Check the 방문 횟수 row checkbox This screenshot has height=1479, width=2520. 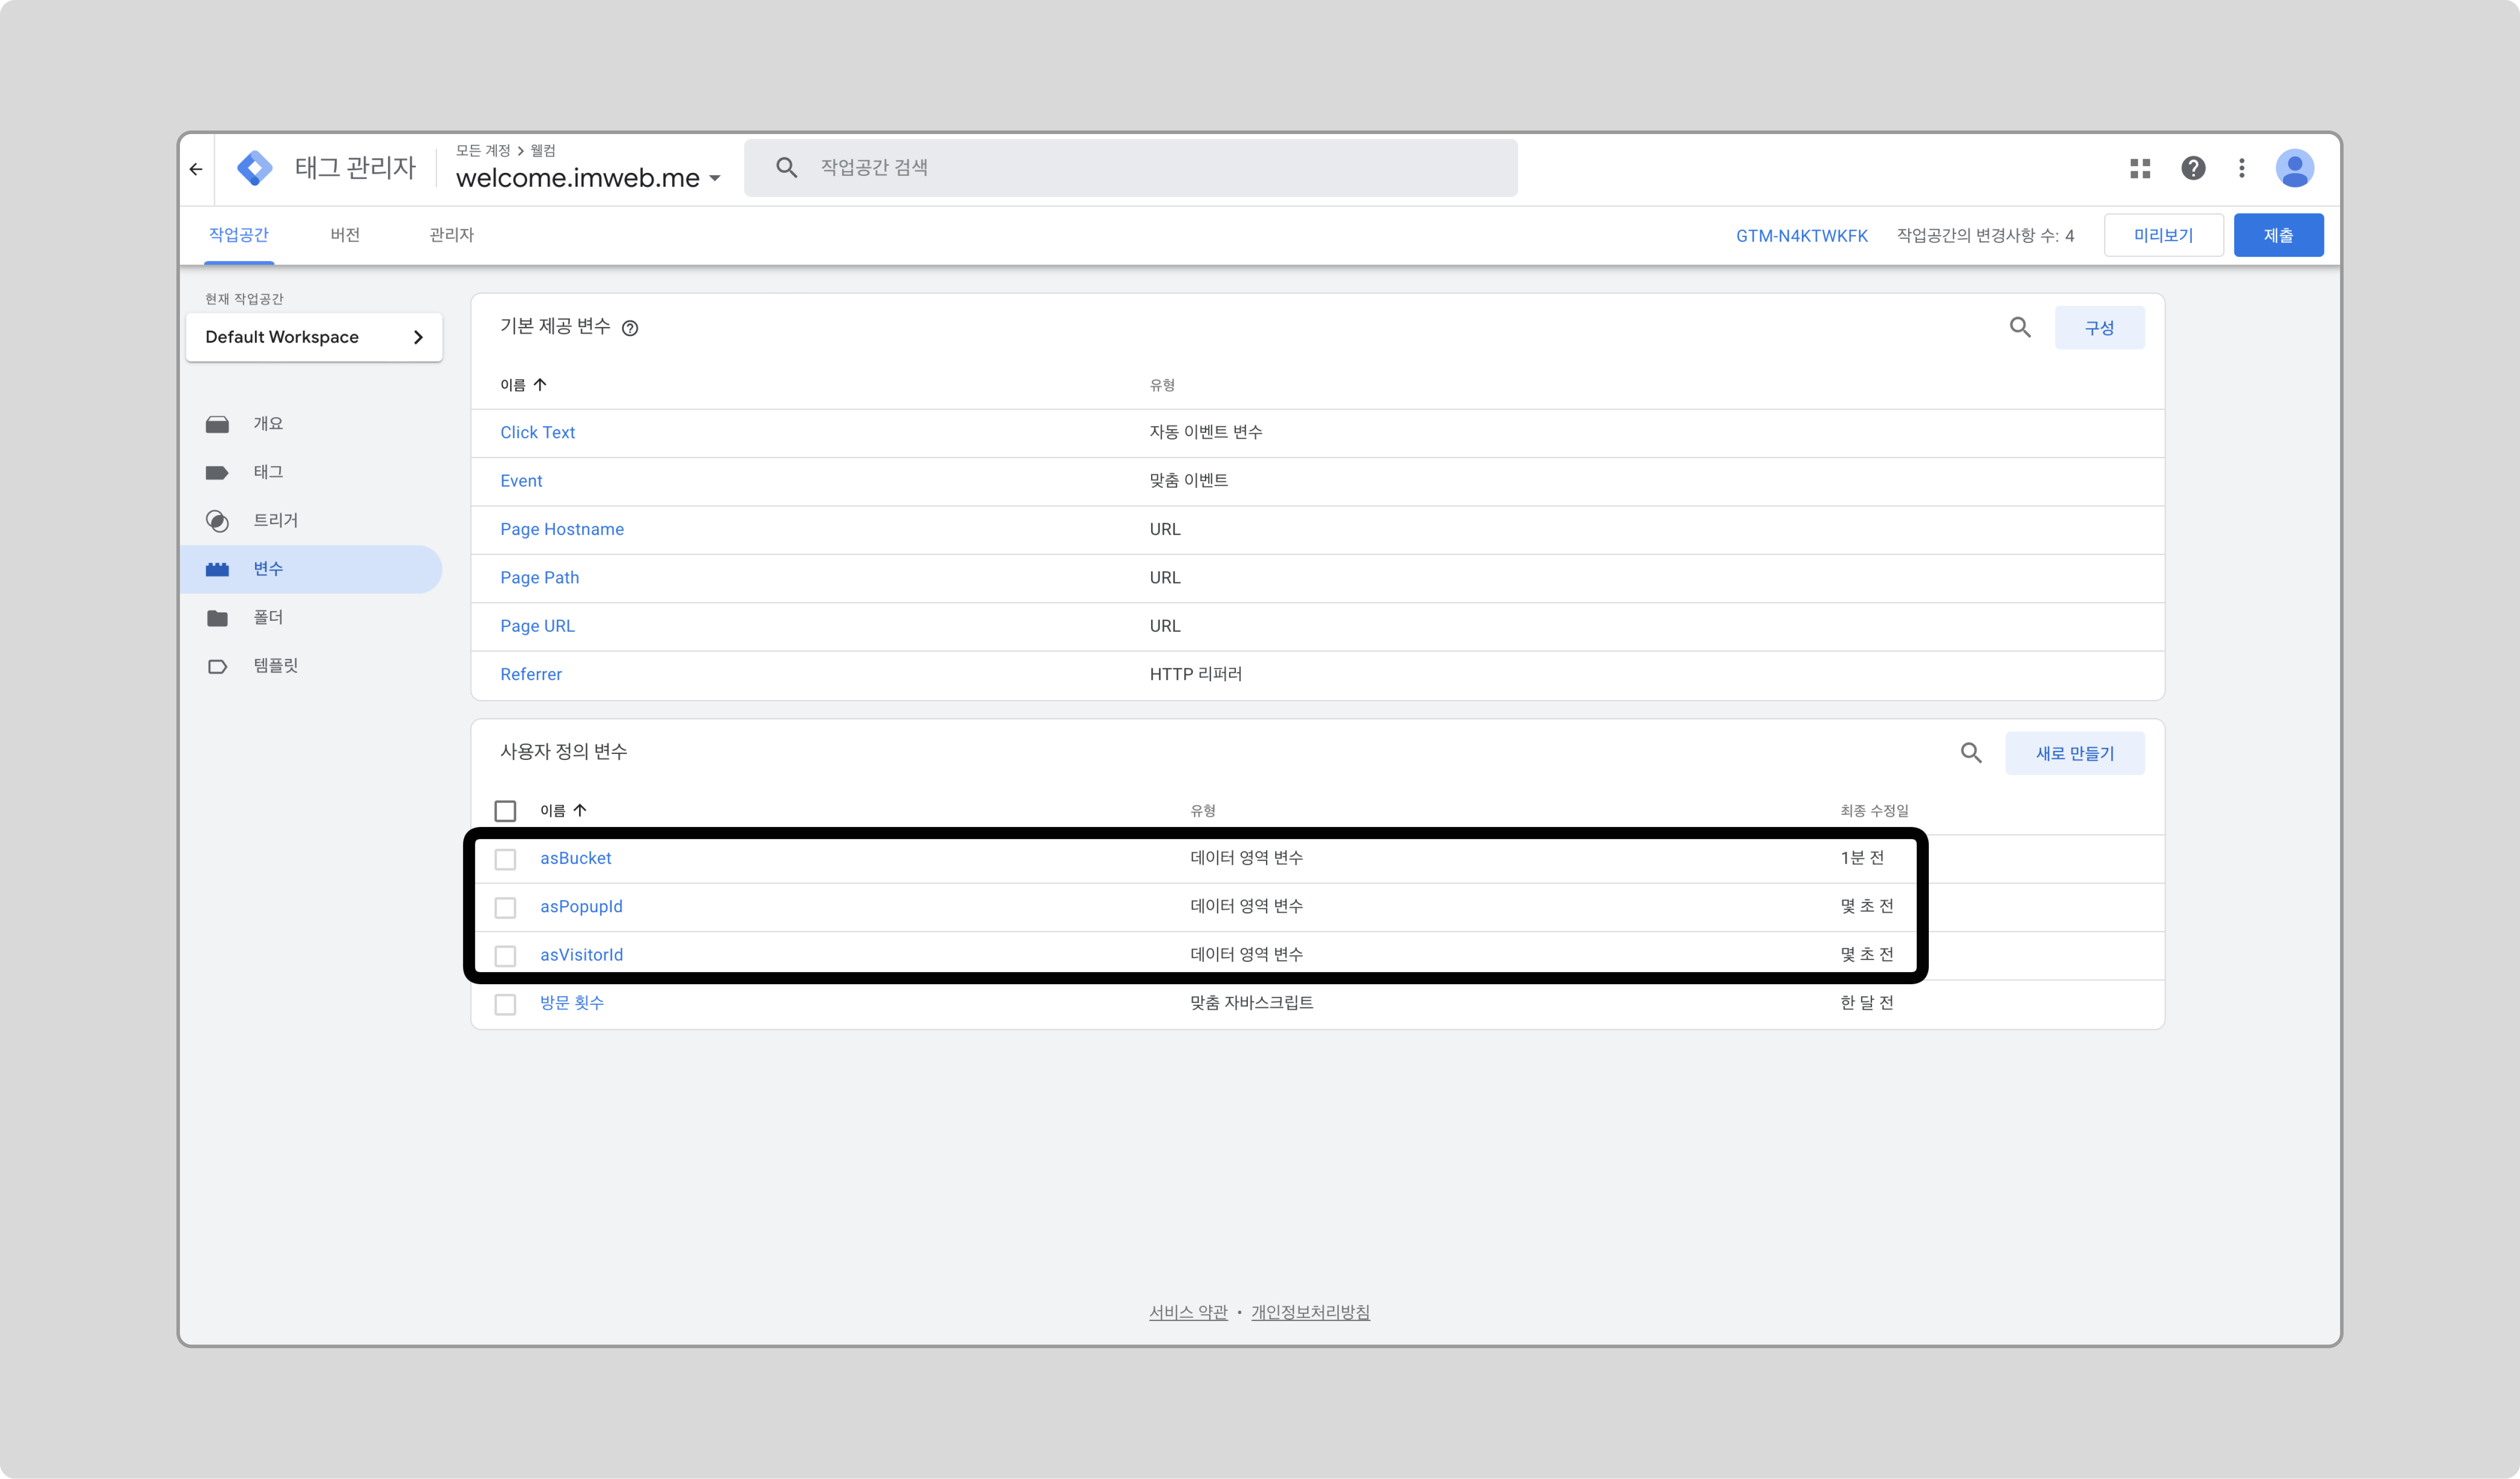click(x=505, y=1004)
